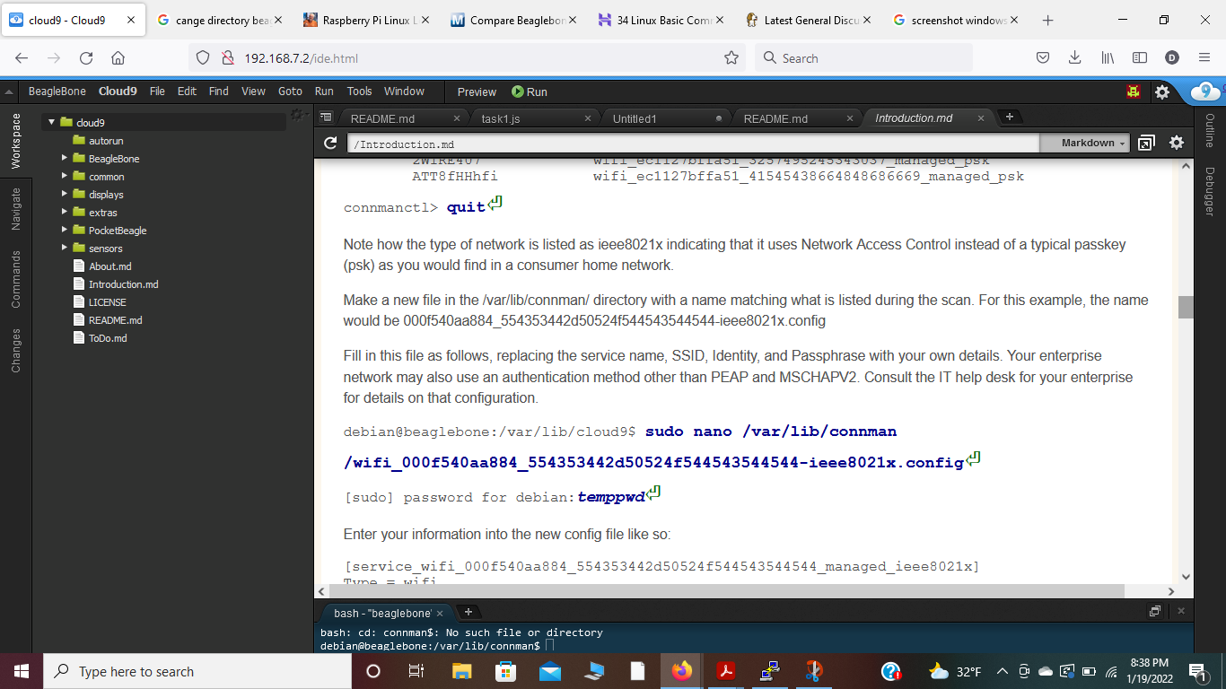Switch to the task1.js tab
Screen dimensions: 1226x689
click(x=530, y=118)
